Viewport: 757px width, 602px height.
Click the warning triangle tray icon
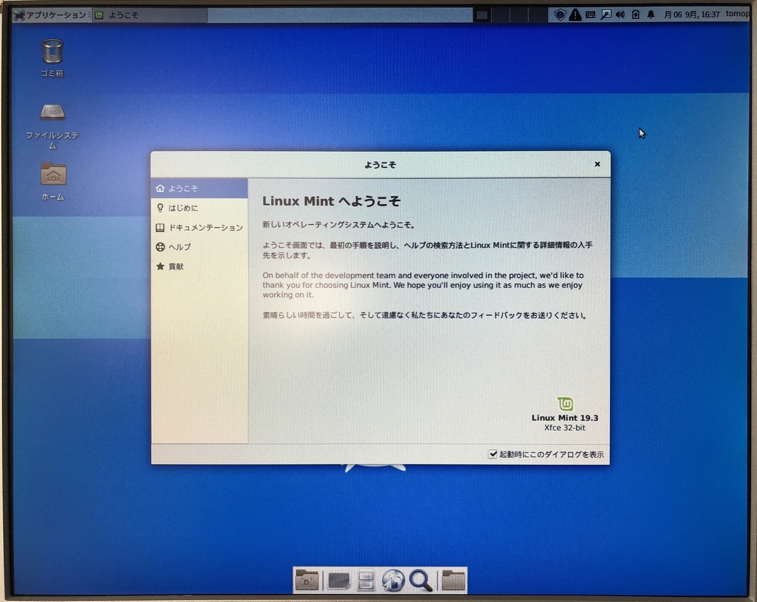[575, 14]
